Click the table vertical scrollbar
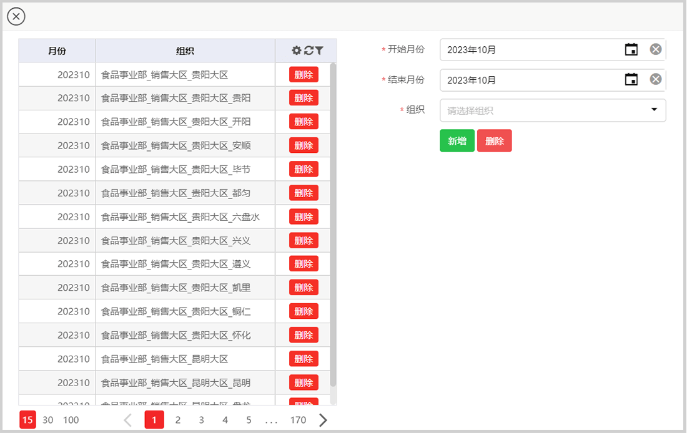This screenshot has width=687, height=433. click(333, 225)
